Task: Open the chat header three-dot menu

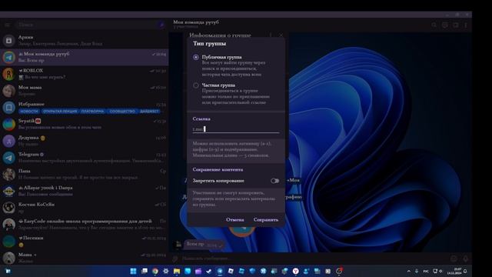Action: (x=466, y=25)
